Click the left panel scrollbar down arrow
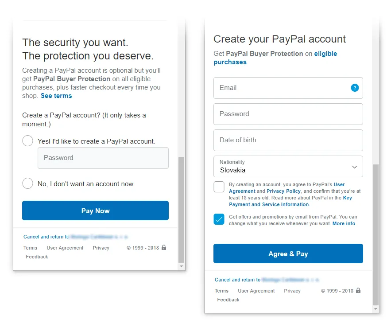Viewport: 391px width, 320px height. click(x=181, y=266)
